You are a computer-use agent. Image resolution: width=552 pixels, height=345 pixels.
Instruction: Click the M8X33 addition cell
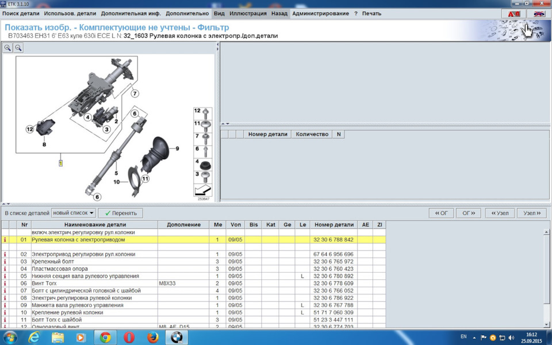(183, 283)
